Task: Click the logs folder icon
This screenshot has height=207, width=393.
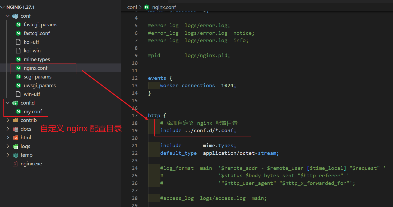Action: [x=15, y=146]
